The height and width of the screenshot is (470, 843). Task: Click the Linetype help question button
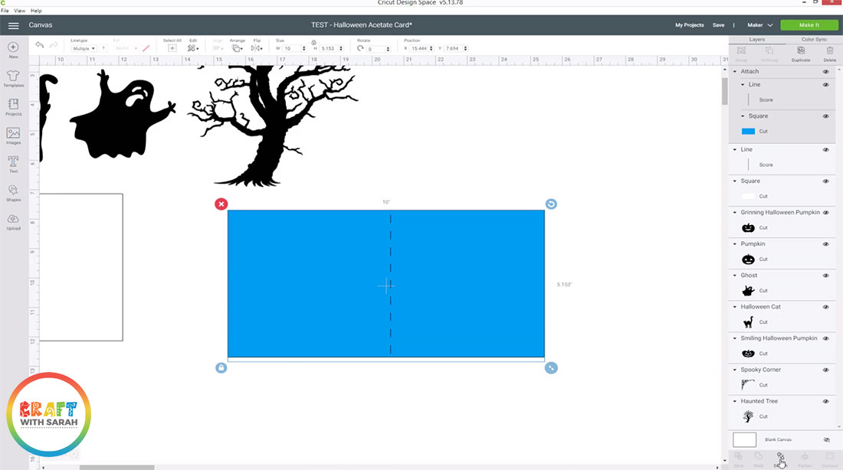pyautogui.click(x=103, y=48)
